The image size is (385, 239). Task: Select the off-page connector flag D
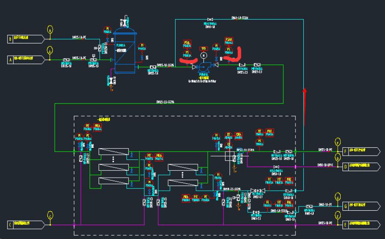pos(361,167)
